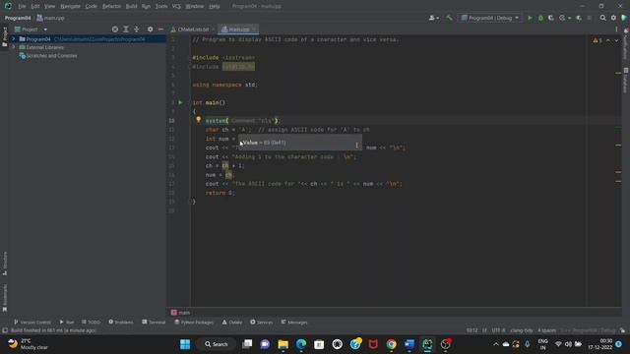Image resolution: width=630 pixels, height=354 pixels.
Task: Open the Version Control tool window
Action: 32,323
